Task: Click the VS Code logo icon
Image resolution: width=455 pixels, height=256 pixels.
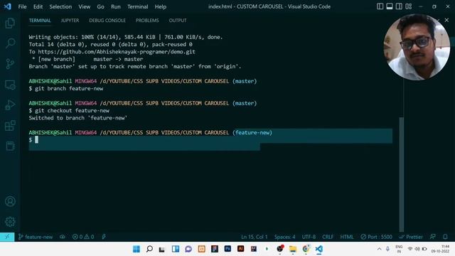Action: tap(8, 6)
